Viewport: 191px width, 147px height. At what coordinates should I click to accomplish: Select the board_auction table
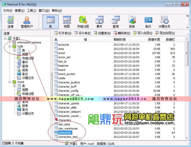click(x=67, y=74)
